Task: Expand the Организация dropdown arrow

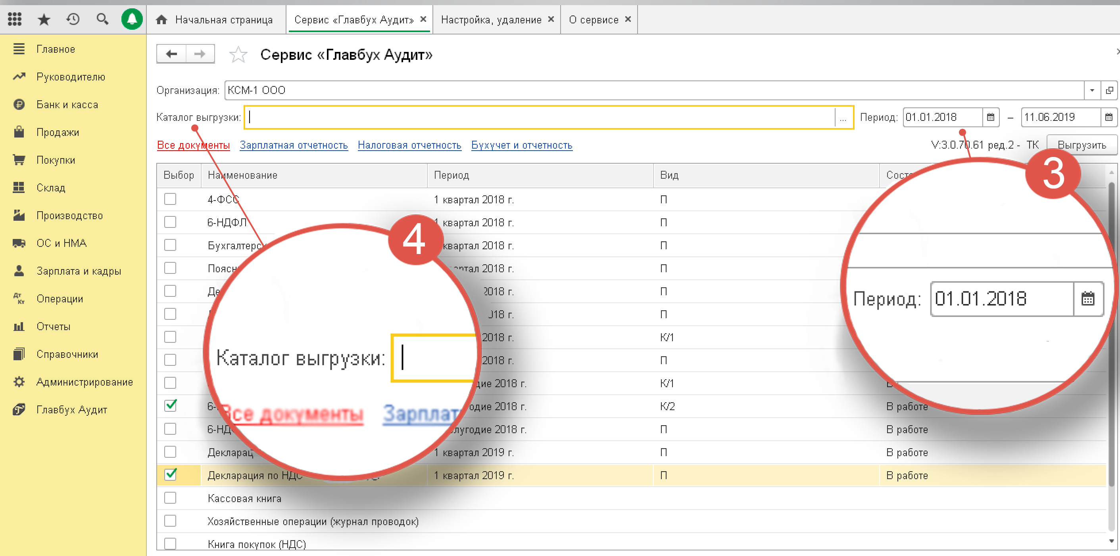Action: (x=1092, y=90)
